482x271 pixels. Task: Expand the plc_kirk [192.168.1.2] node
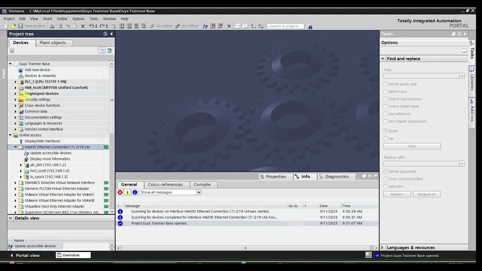(x=21, y=165)
